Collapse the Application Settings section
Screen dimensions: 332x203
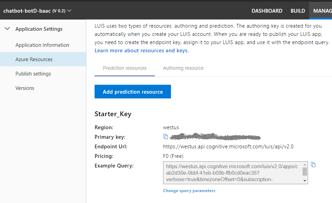(x=7, y=29)
